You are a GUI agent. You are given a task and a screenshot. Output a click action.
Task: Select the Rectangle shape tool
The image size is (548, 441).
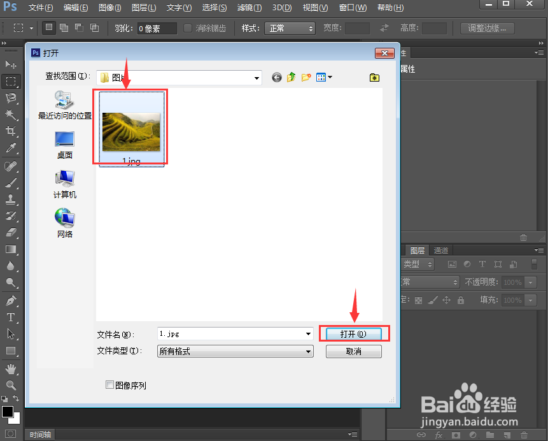tap(11, 351)
